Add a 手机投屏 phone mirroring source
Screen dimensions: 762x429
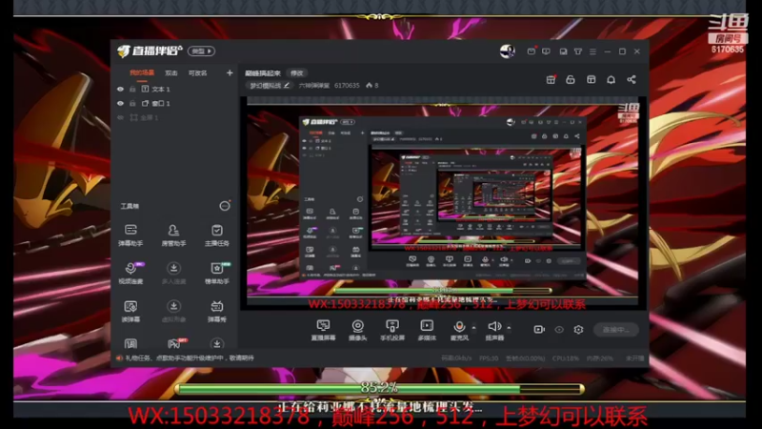coord(392,330)
